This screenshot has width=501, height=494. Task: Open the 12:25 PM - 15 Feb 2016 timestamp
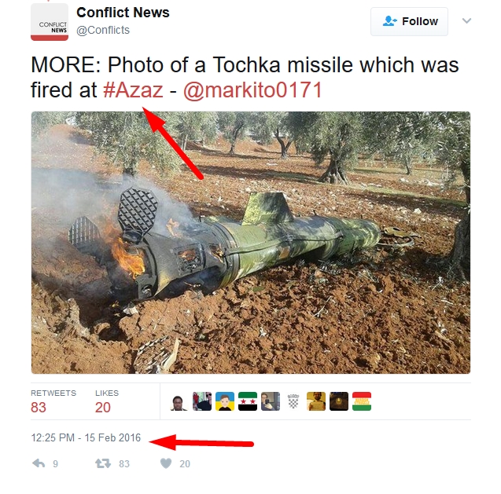click(86, 437)
